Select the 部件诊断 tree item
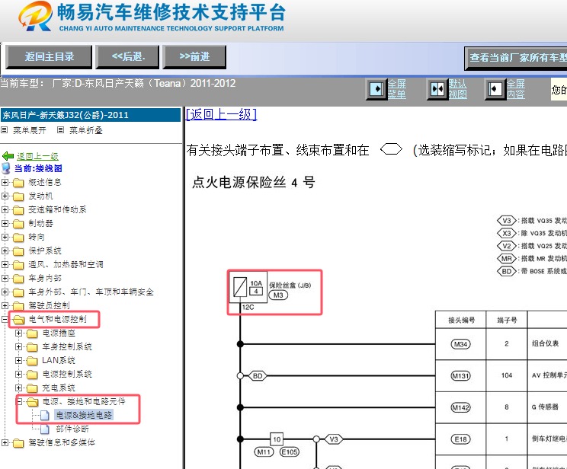Viewport: 567px width, 469px height. [72, 429]
